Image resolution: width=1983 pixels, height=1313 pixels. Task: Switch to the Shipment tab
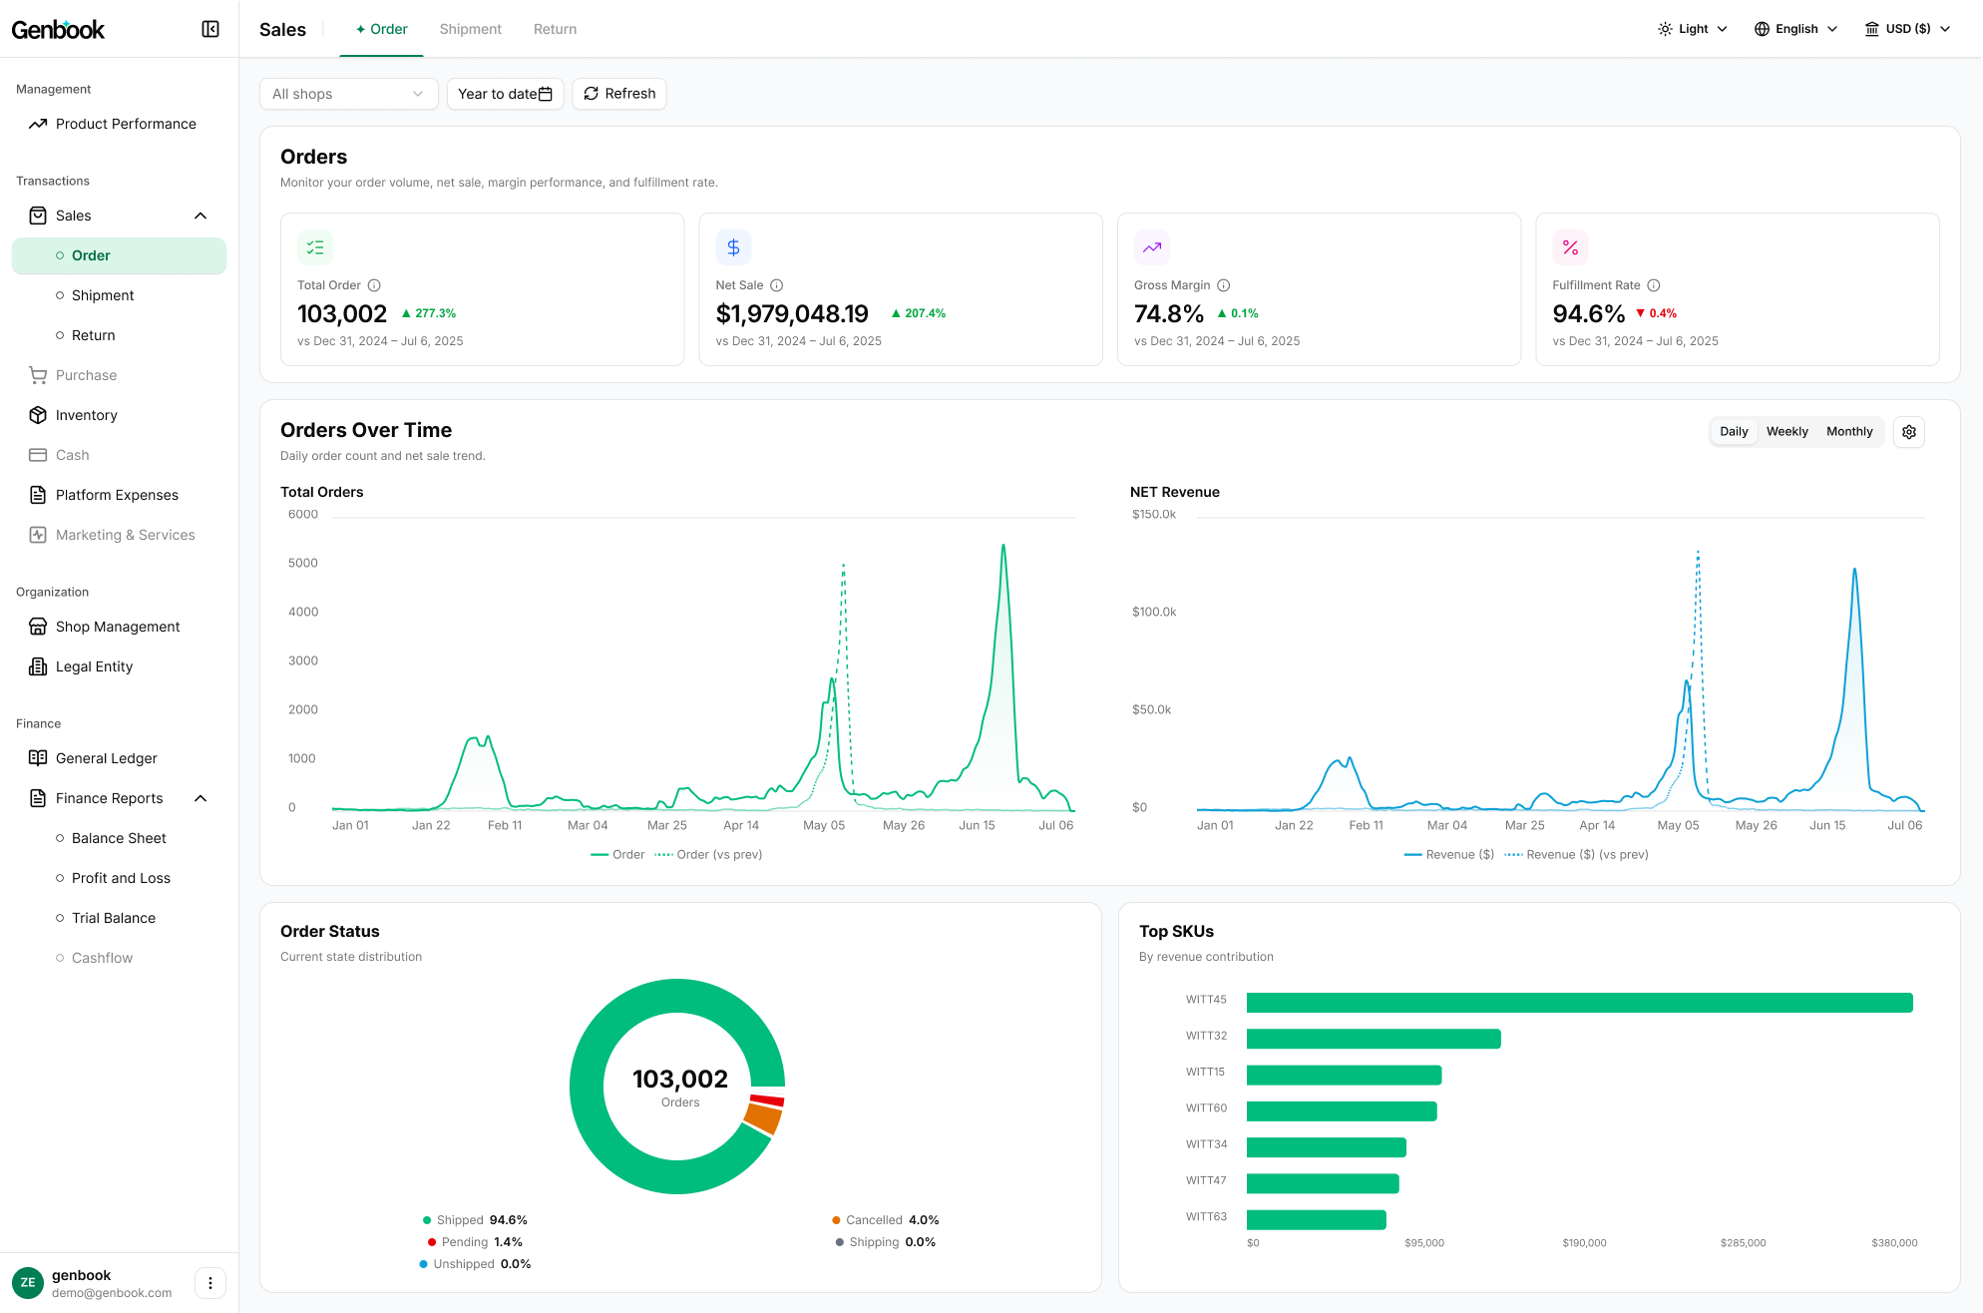pyautogui.click(x=470, y=29)
